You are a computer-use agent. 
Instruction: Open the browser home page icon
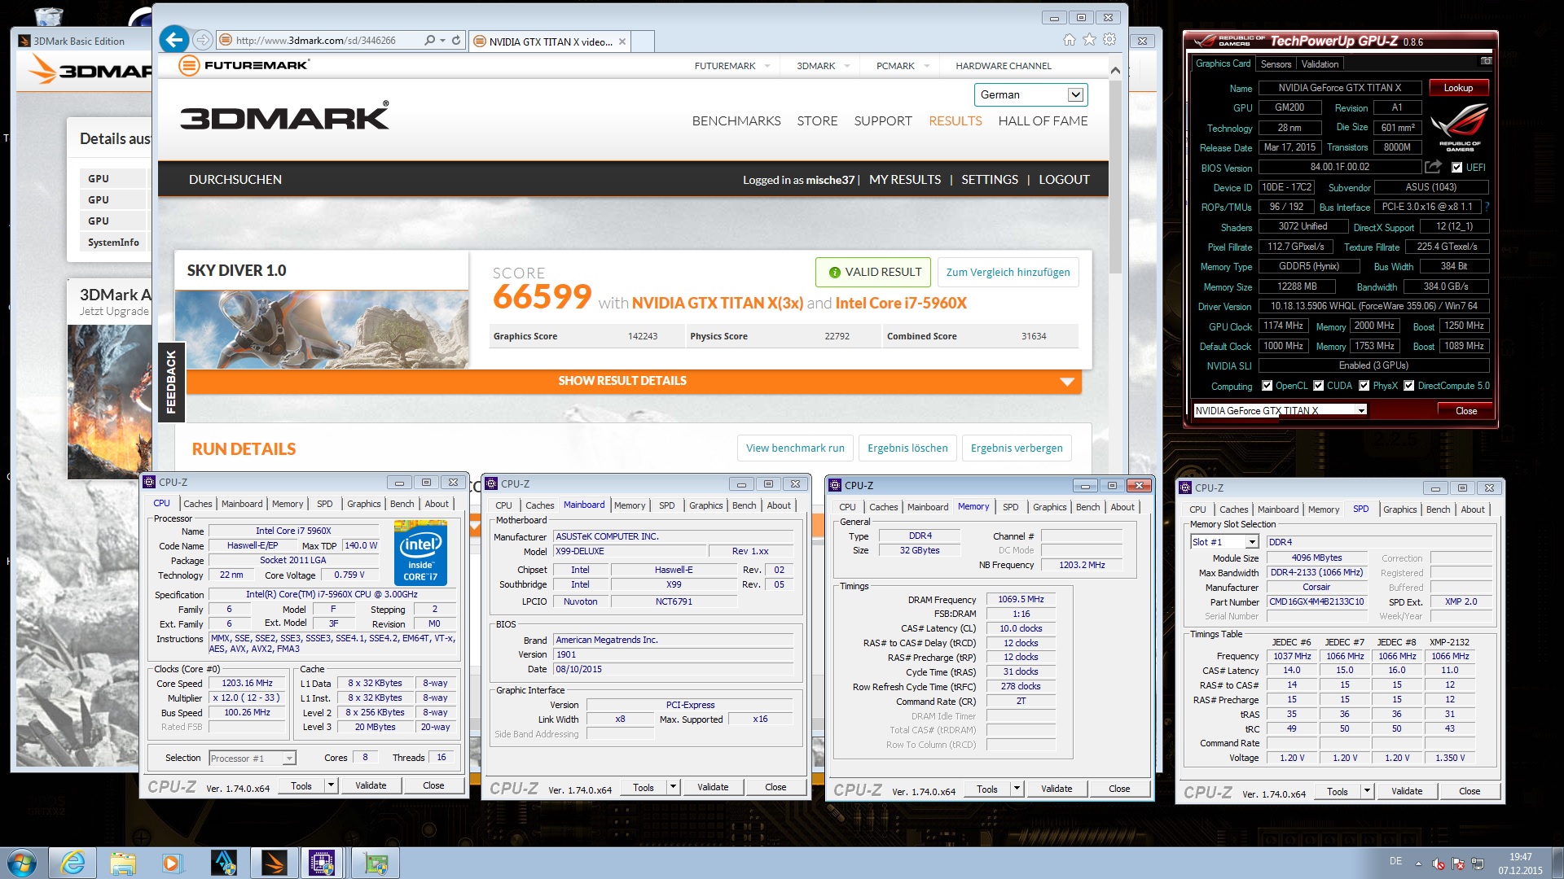1070,39
